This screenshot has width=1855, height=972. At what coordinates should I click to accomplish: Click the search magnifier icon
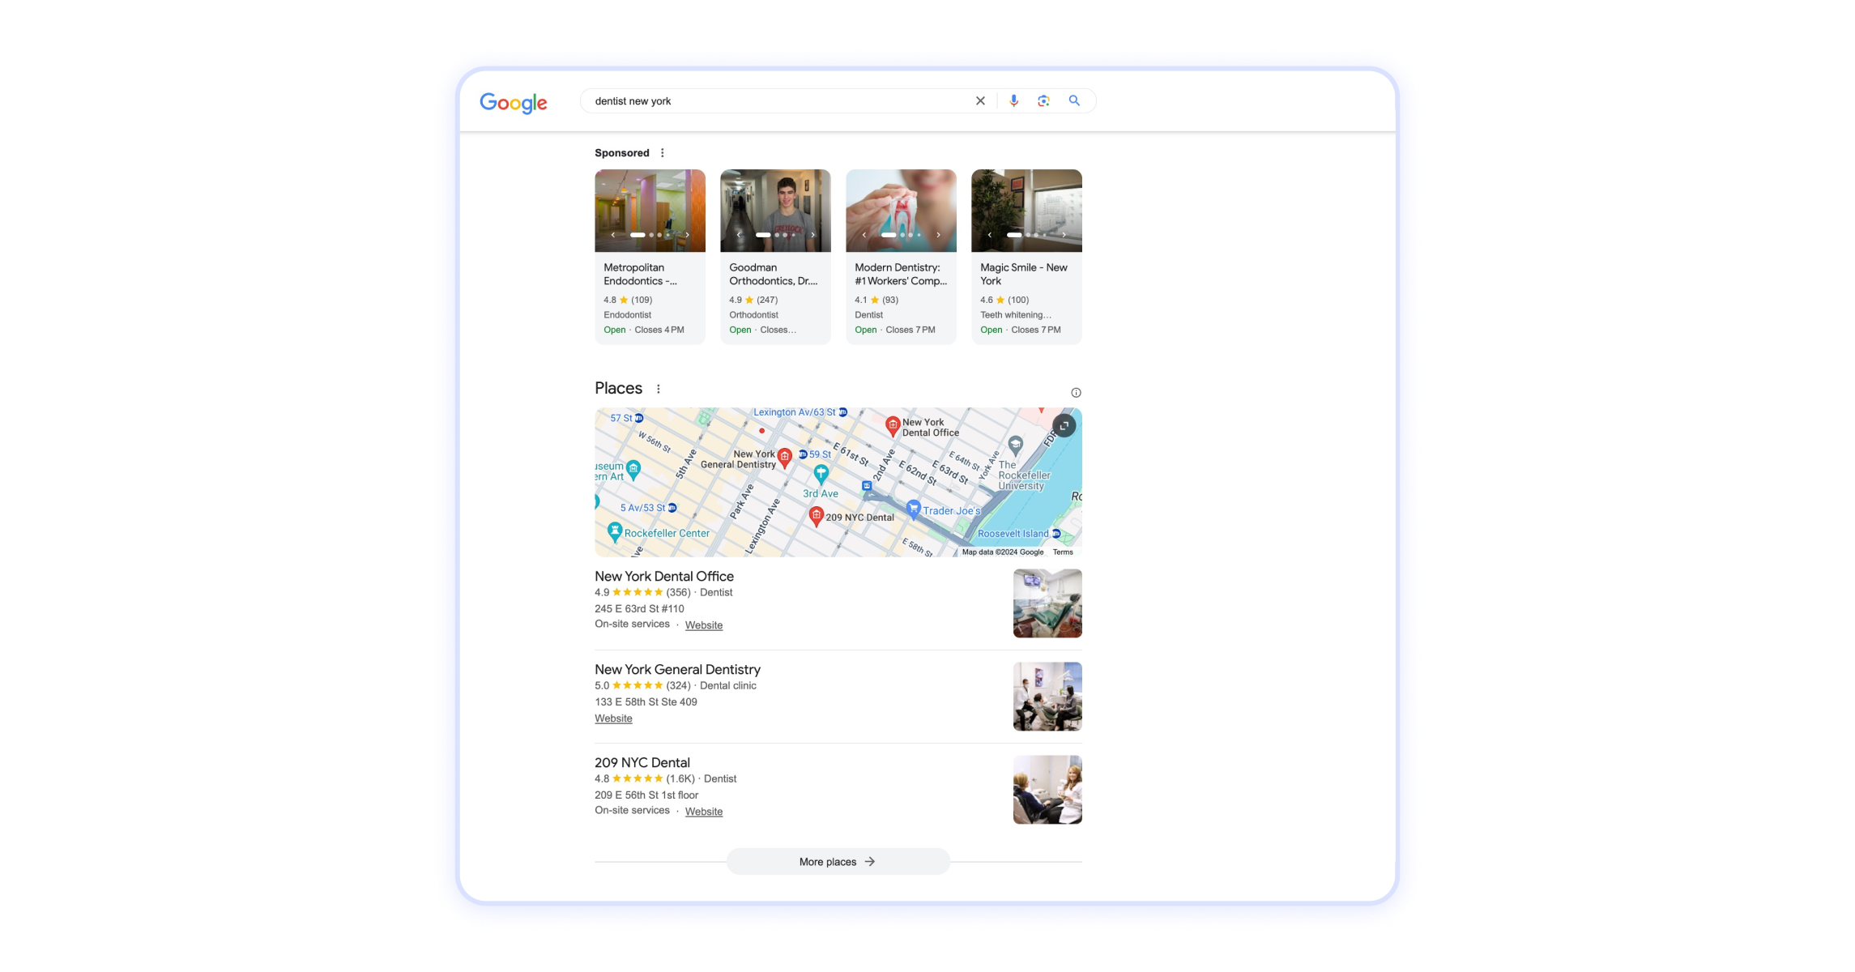tap(1074, 100)
